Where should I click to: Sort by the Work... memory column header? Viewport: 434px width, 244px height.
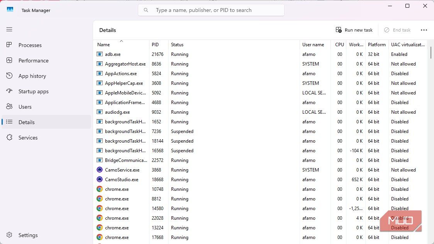(356, 44)
